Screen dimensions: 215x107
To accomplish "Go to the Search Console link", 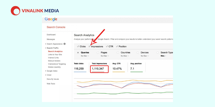I will [x=56, y=27].
